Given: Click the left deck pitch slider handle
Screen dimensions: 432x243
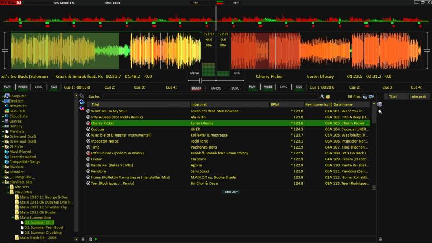Looking at the screenshot, I should point(5,50).
